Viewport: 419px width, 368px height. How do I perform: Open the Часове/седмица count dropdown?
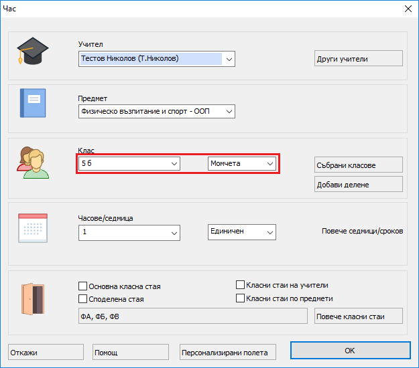(x=174, y=232)
